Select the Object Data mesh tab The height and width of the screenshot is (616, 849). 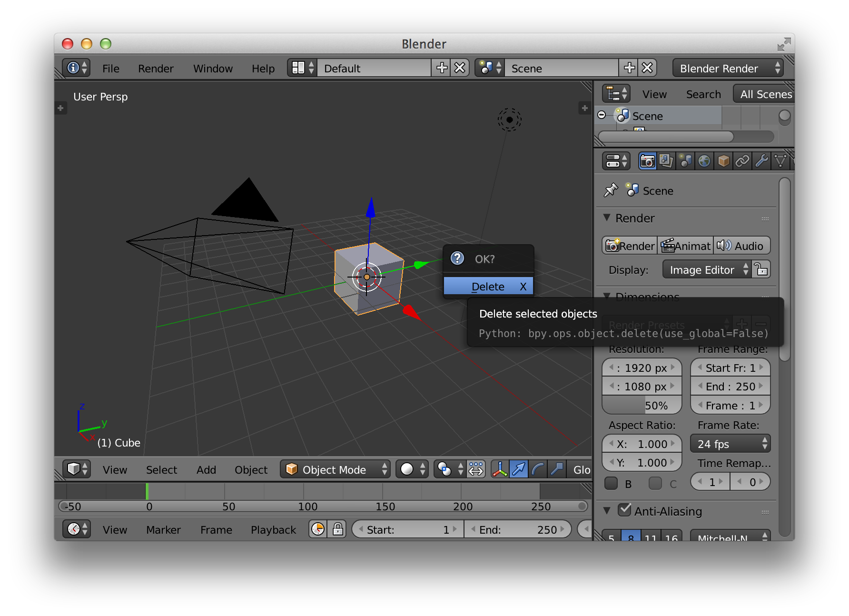(780, 161)
